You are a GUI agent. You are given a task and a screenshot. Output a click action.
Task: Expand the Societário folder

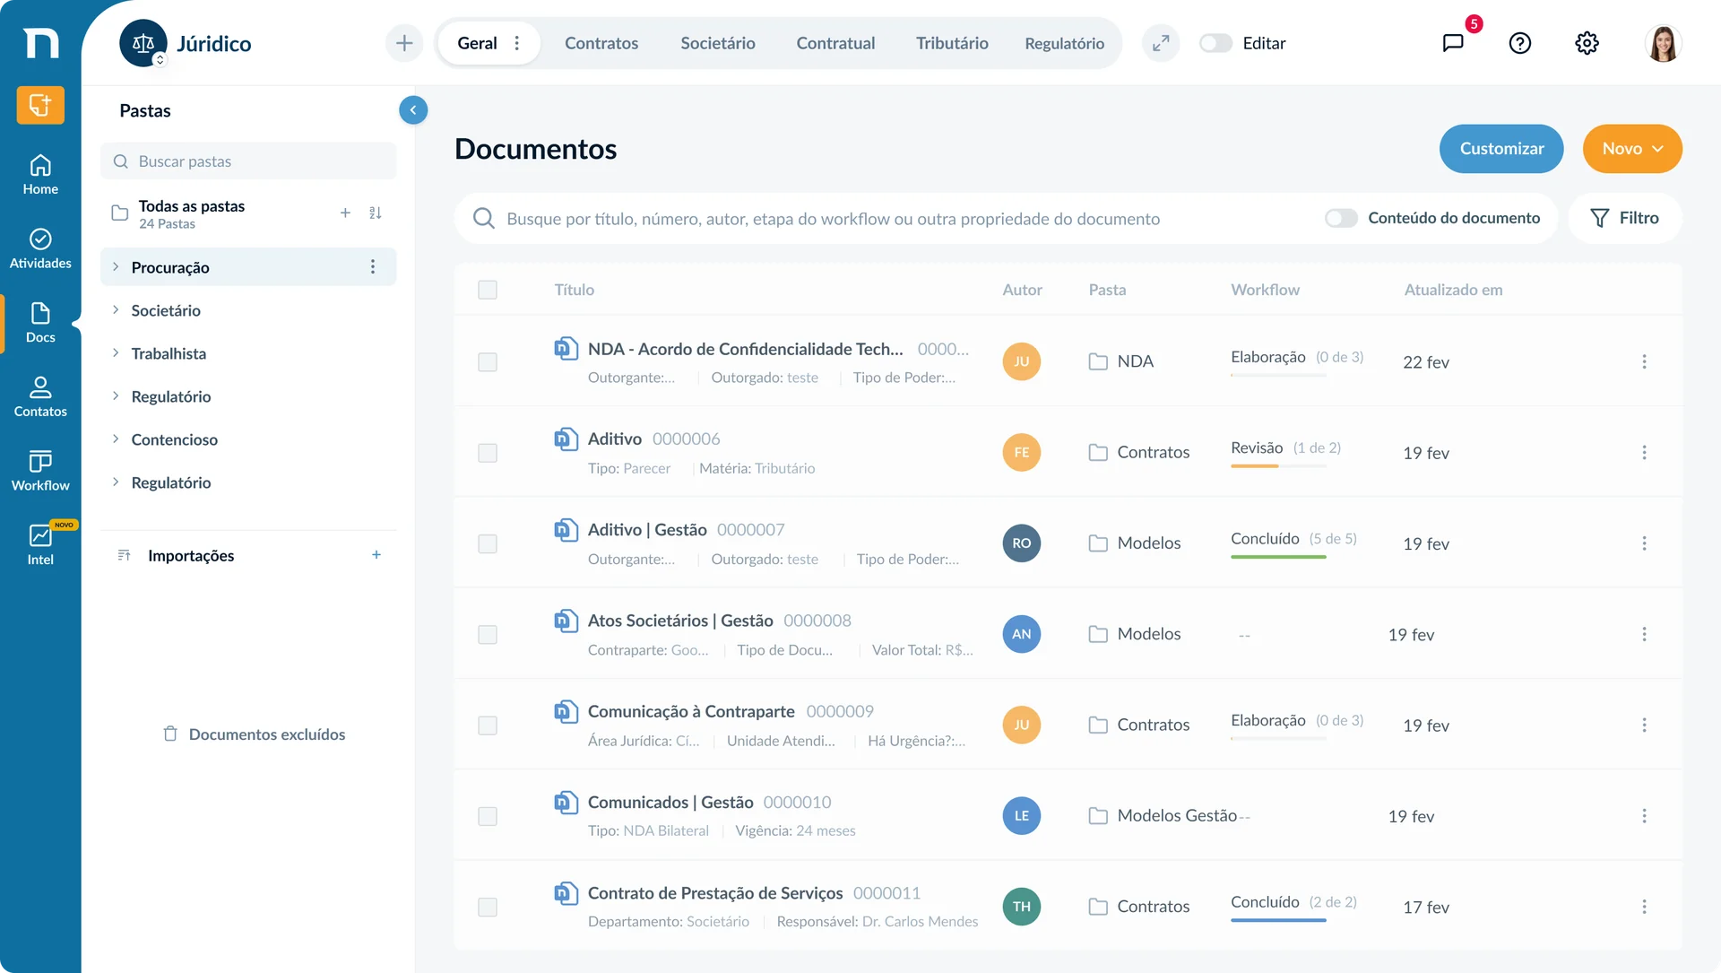click(116, 310)
